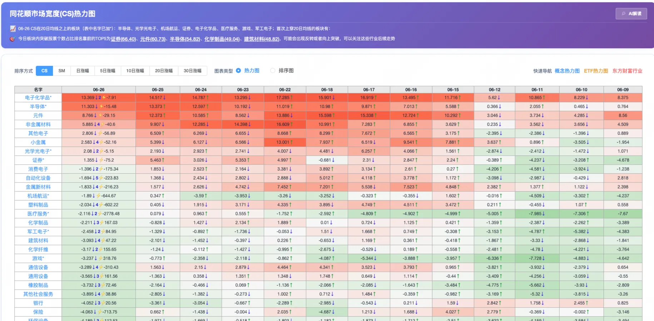Viewport: 654px width, 321px height.
Task: Click the 16.609 cell in 非金属材料 row
Action: (x=285, y=124)
